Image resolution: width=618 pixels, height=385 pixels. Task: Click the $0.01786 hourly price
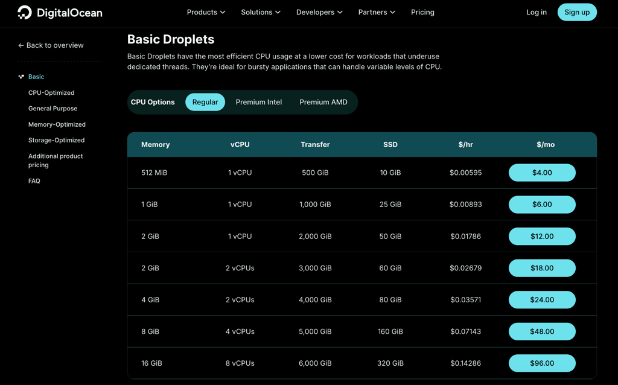coord(465,237)
